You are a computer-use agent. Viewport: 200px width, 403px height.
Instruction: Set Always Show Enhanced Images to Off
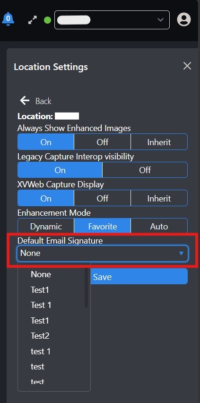pos(102,142)
